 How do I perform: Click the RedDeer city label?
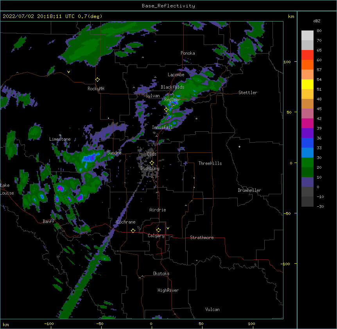(x=172, y=100)
